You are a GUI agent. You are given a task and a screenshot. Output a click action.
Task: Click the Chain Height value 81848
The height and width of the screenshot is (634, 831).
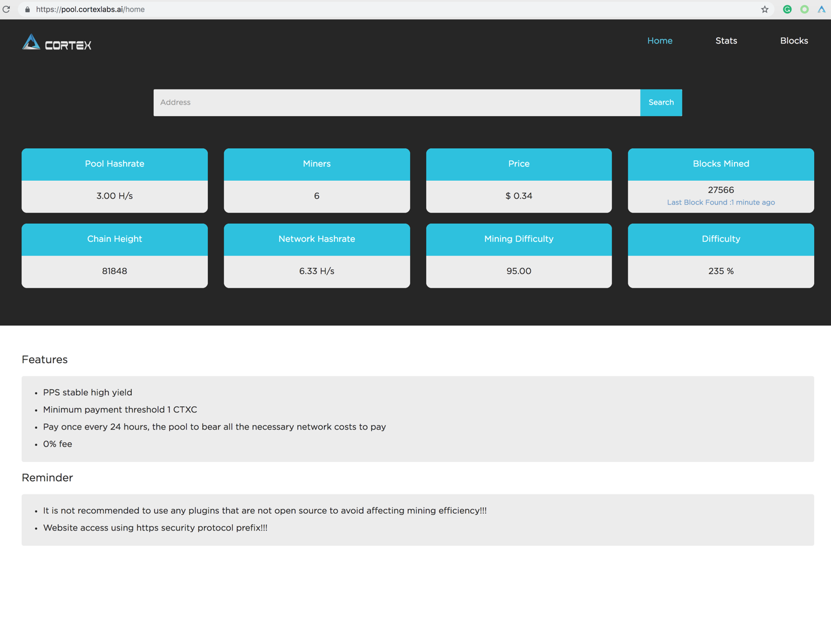(x=114, y=271)
